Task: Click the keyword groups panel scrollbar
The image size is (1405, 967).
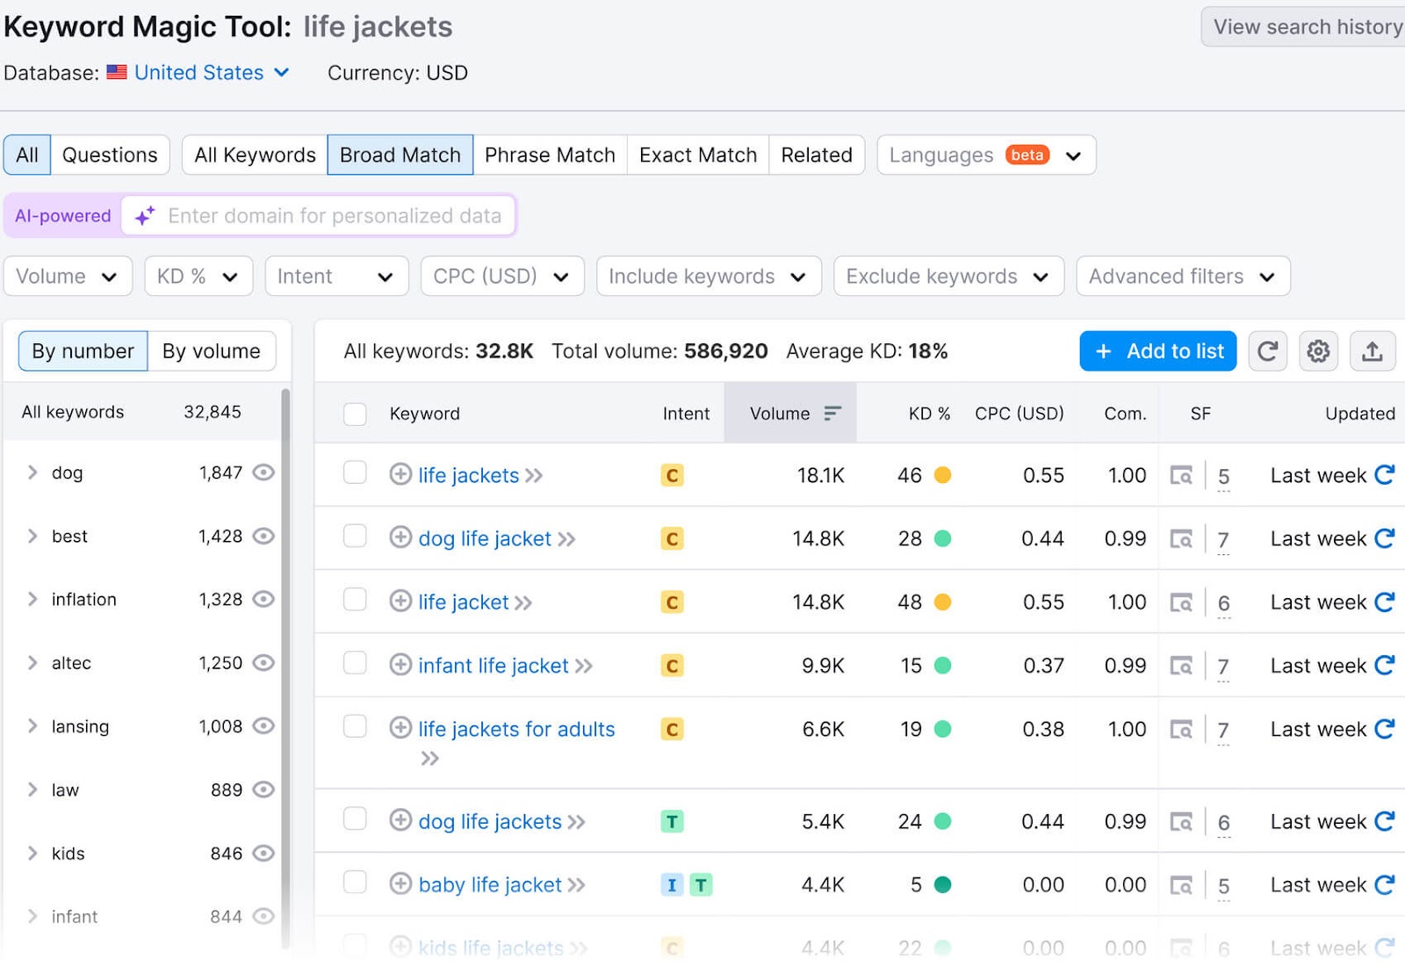Action: pyautogui.click(x=285, y=668)
